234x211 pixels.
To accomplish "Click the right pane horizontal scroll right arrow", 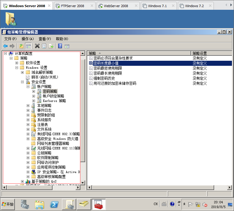I will click(230, 187).
